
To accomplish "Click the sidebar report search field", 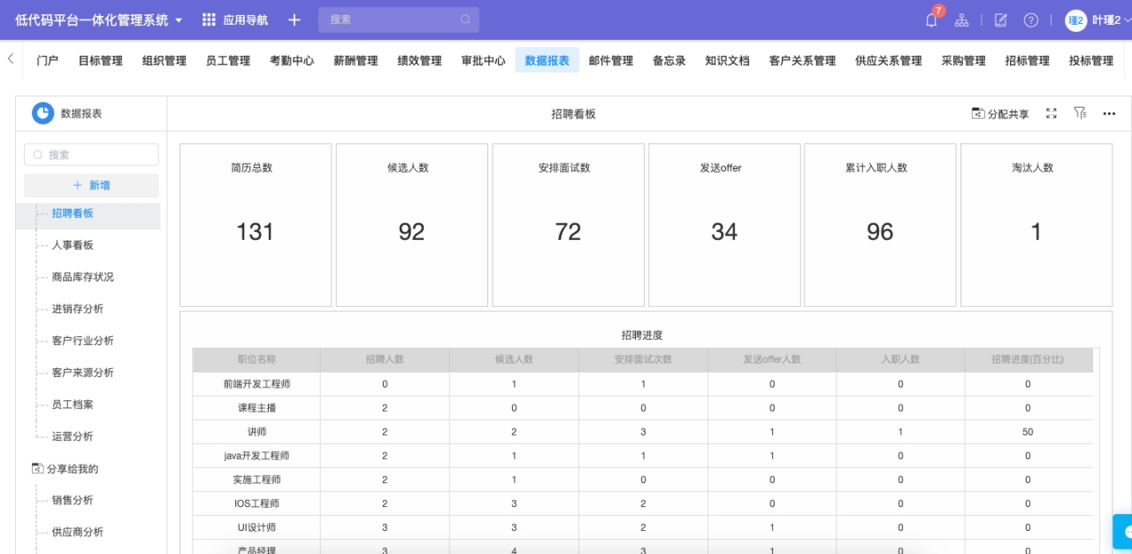I will pyautogui.click(x=91, y=155).
